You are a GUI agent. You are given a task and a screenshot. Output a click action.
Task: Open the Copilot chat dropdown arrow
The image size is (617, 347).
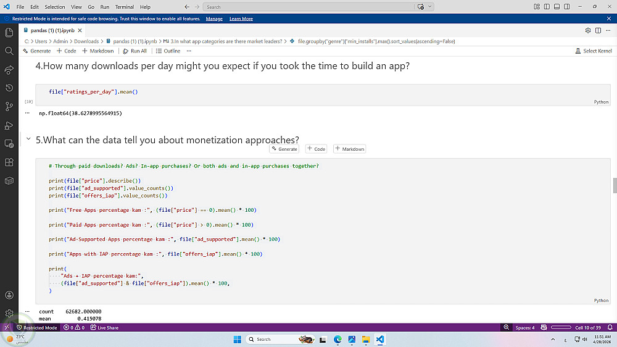click(429, 7)
